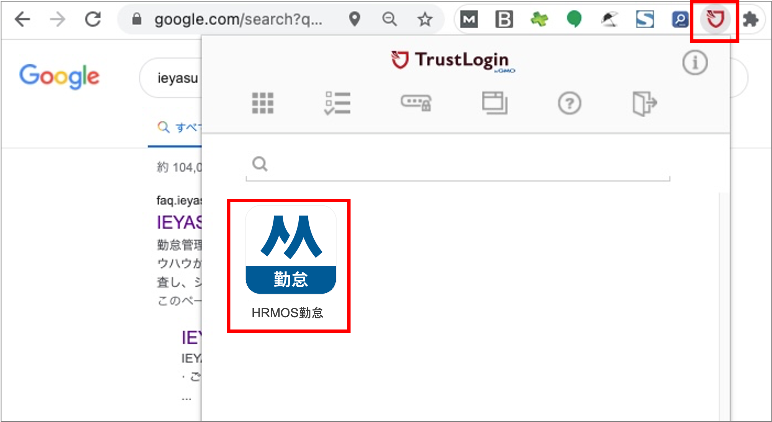Click the Chrome extensions puzzle piece icon
Viewport: 772px width, 422px height.
tap(751, 18)
